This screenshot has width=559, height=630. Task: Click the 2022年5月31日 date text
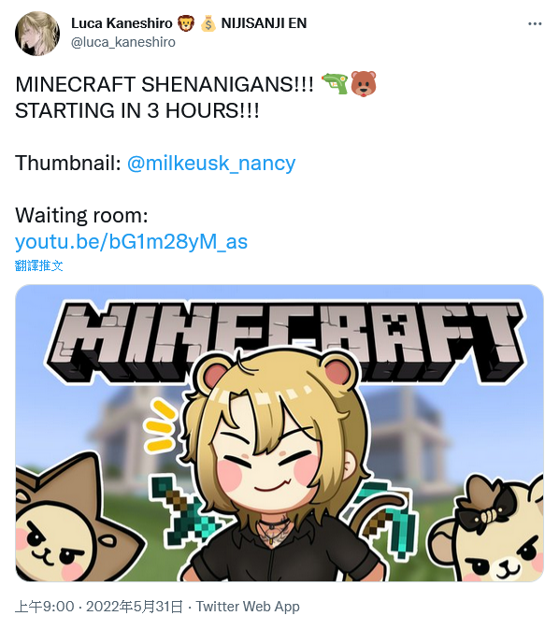135,607
